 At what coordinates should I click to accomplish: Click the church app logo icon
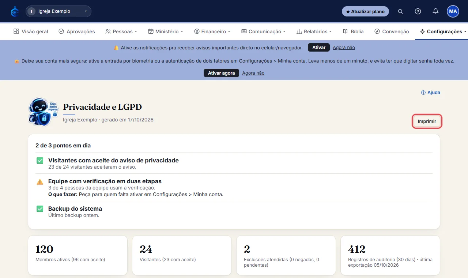click(15, 11)
